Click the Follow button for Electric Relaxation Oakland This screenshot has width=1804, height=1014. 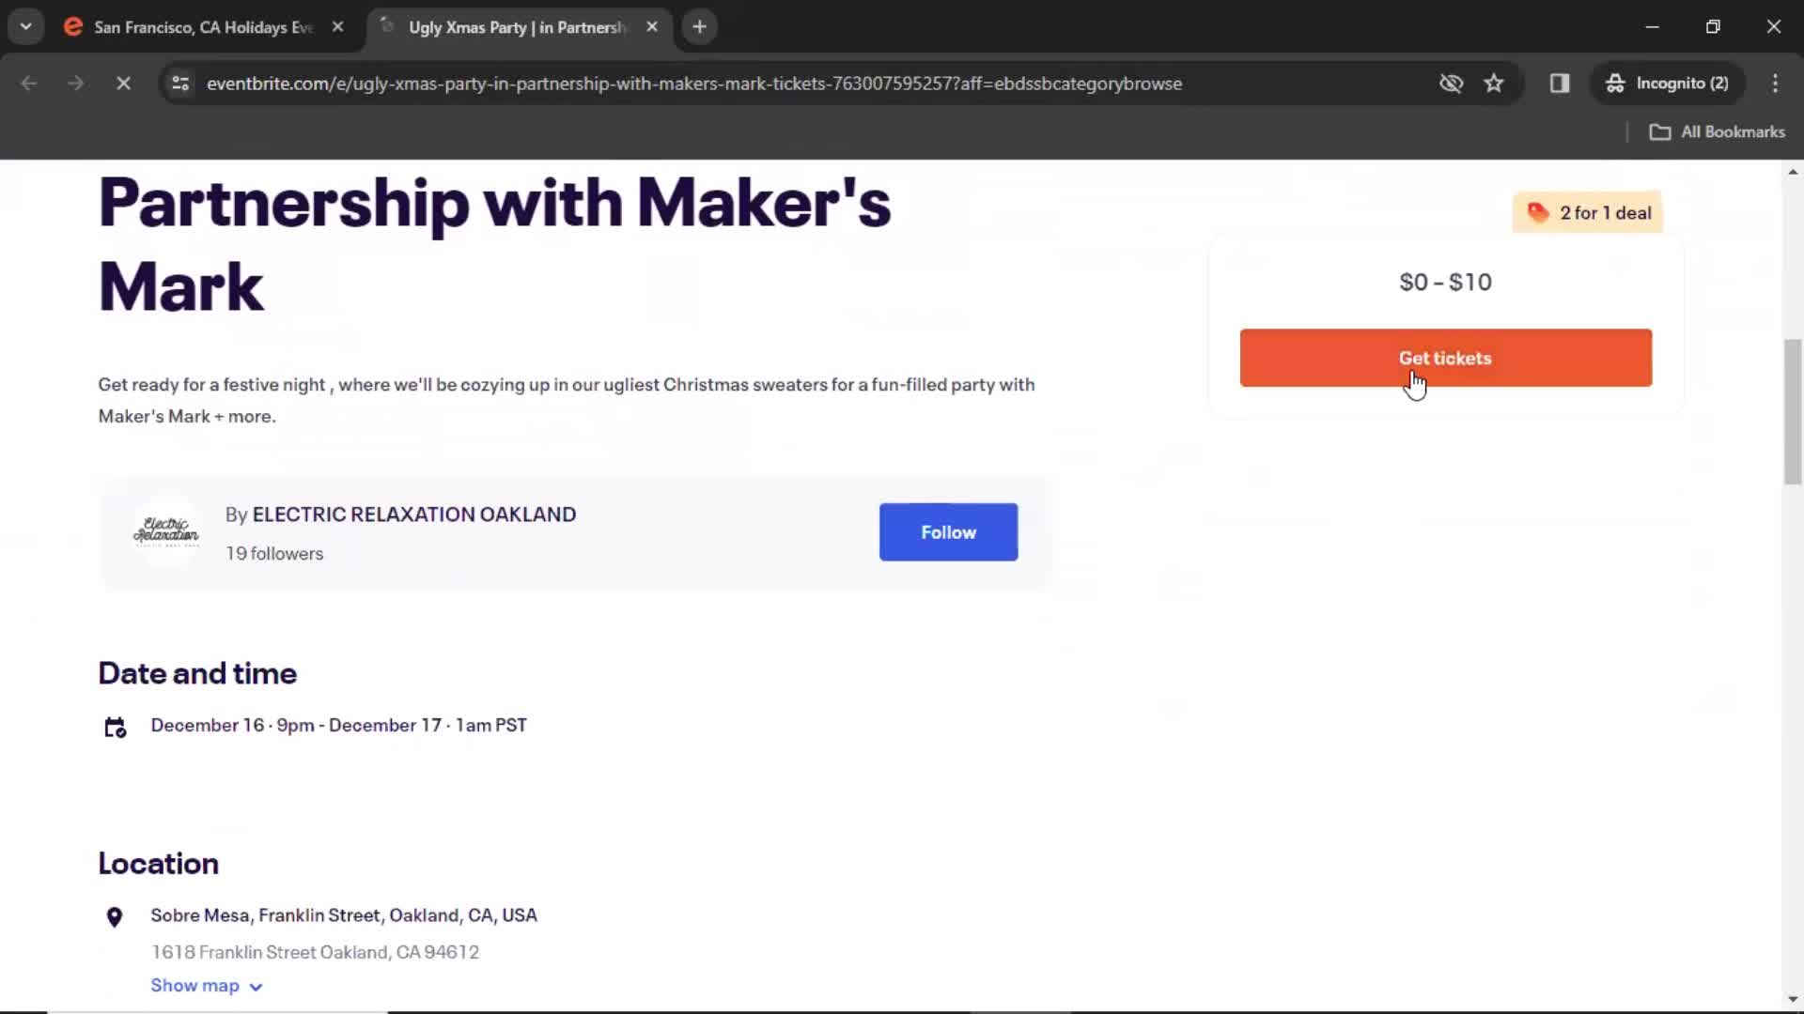948,531
